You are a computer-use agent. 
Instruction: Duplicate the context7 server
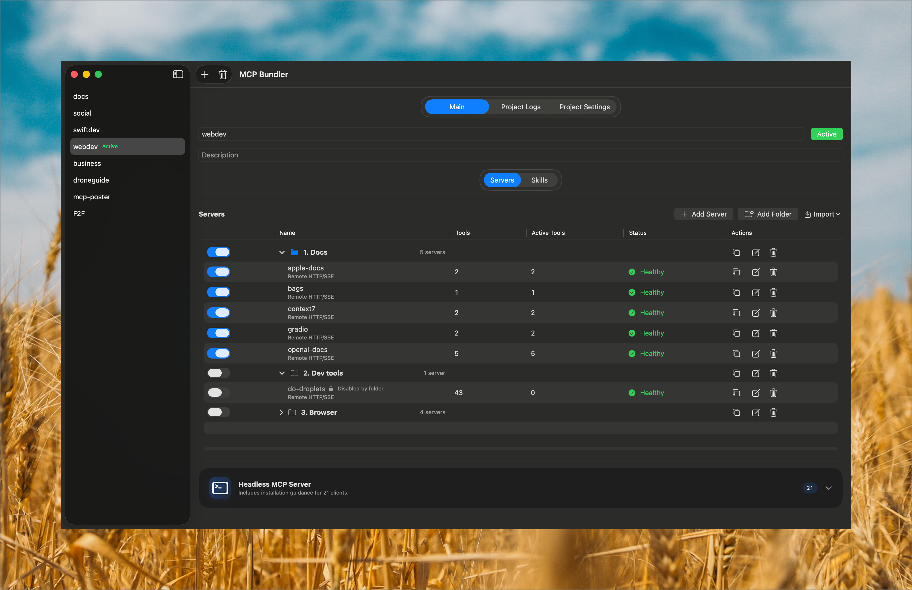coord(736,313)
